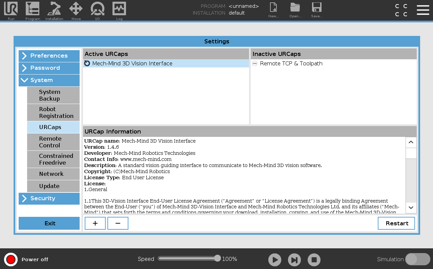Open System Backup settings
This screenshot has width=433, height=269.
pyautogui.click(x=54, y=95)
